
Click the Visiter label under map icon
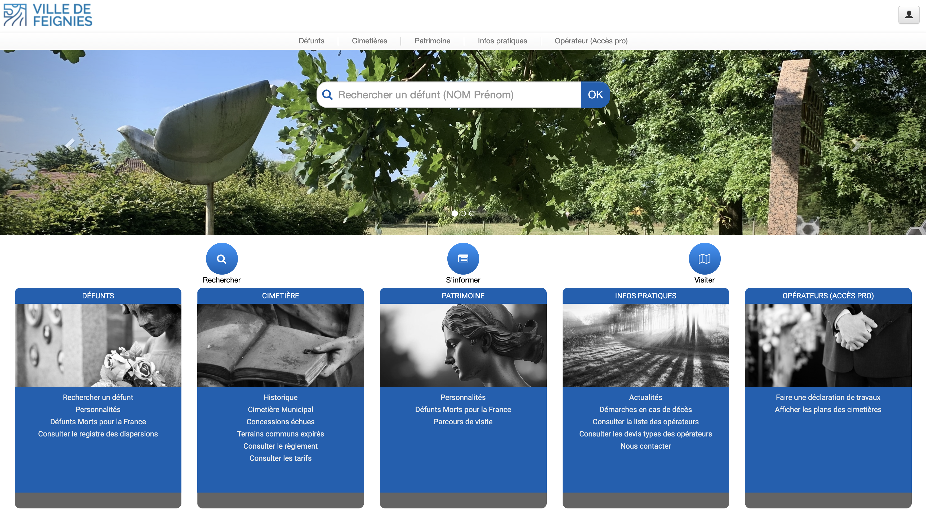(704, 280)
